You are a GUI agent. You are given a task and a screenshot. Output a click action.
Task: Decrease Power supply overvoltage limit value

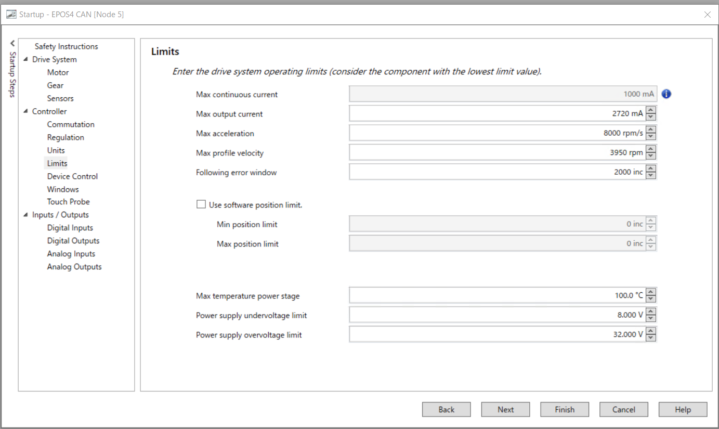click(x=651, y=338)
